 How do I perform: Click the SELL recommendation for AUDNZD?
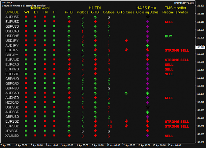(169, 98)
